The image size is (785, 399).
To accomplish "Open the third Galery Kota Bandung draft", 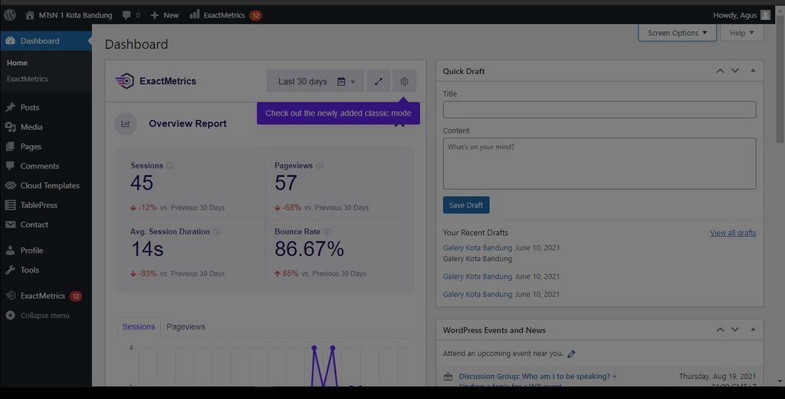I will tap(478, 295).
